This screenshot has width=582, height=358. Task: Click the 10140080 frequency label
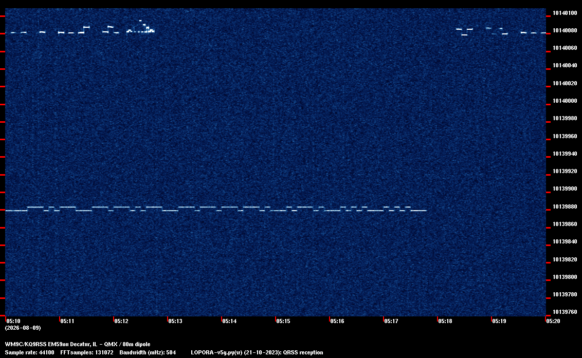coord(565,30)
